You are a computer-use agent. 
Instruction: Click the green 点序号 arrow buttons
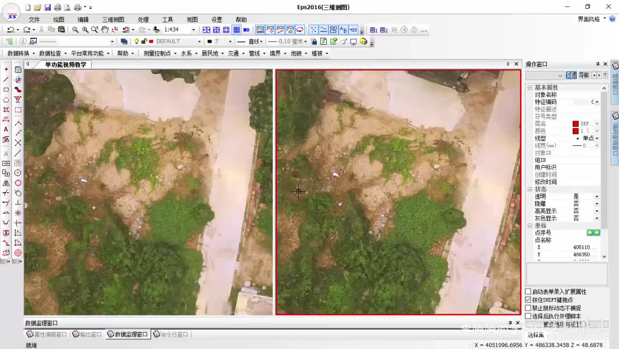(x=593, y=233)
